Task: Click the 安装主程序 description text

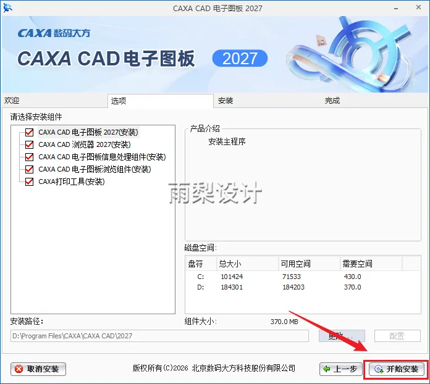Action: [x=227, y=142]
